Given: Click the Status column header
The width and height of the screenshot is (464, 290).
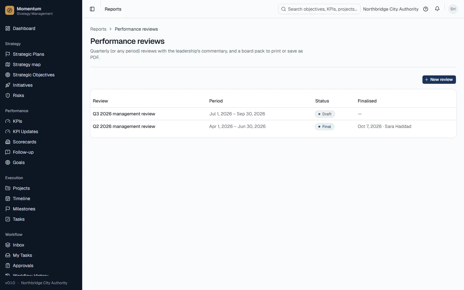Looking at the screenshot, I should 322,101.
